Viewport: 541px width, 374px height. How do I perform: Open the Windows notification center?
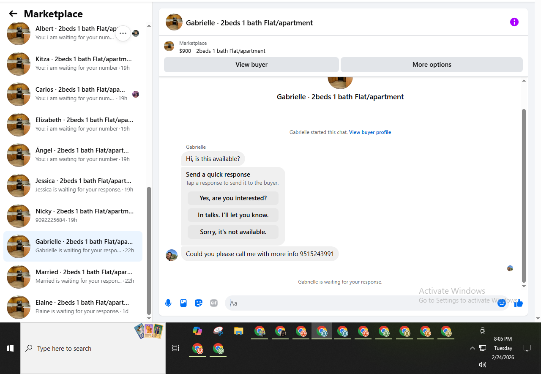(x=527, y=348)
